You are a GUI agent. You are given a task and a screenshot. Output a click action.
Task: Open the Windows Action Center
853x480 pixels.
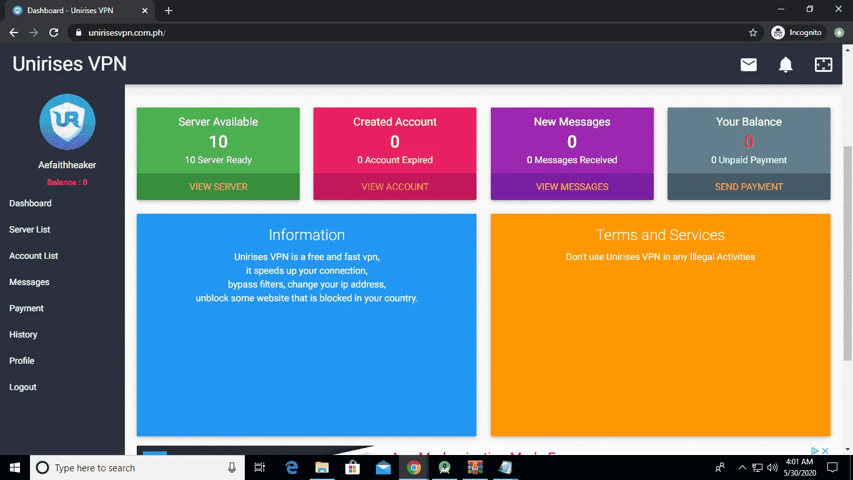[x=832, y=467]
